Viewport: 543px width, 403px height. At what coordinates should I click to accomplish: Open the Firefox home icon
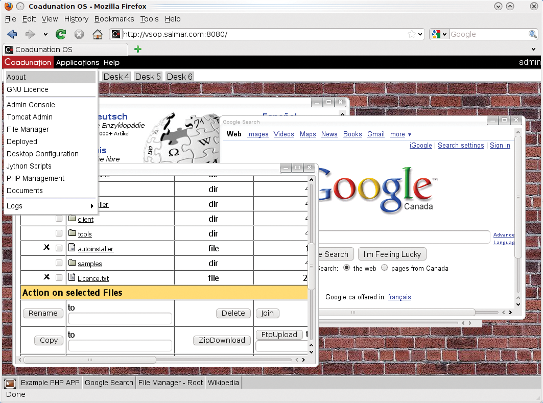click(97, 34)
